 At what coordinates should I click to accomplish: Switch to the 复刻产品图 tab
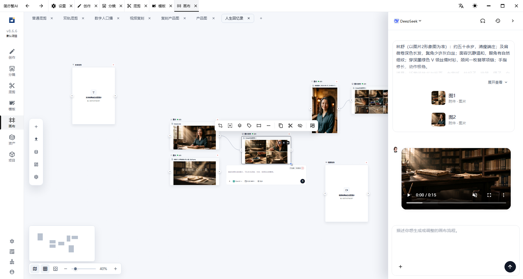(x=170, y=18)
